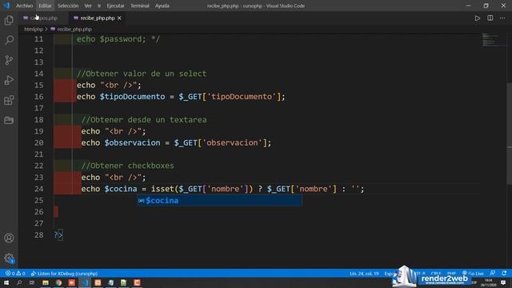Viewport: 512px width, 288px height.
Task: Click the 'observacion' string in $_GET
Action: coord(232,142)
